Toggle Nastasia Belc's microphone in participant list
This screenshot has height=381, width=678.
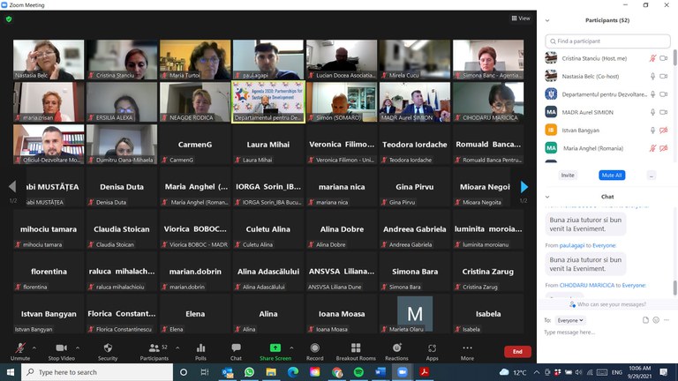tap(652, 76)
